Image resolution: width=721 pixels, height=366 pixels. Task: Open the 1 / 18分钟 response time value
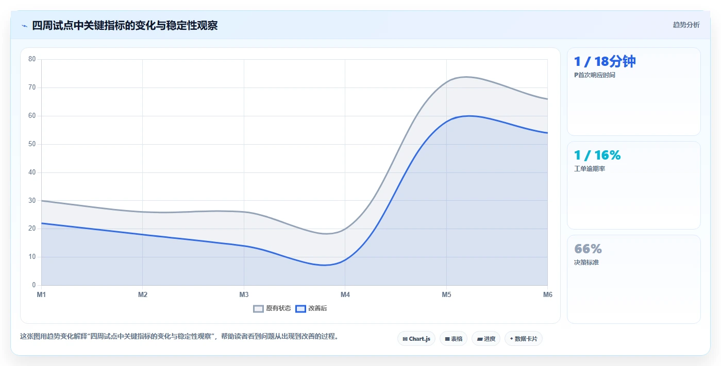pyautogui.click(x=605, y=62)
